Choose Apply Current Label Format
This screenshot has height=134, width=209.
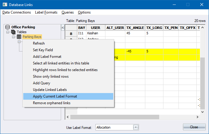pos(55,96)
